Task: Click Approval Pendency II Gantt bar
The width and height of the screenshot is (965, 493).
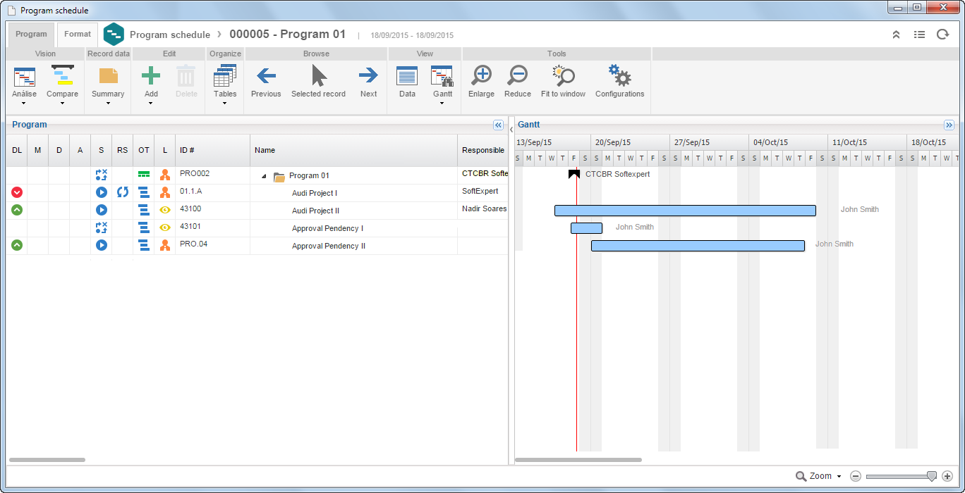Action: pyautogui.click(x=698, y=246)
